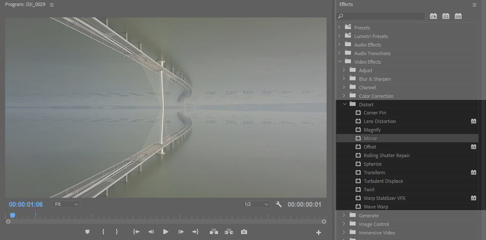
Task: Expand the Audio Transitions folder
Action: point(339,53)
